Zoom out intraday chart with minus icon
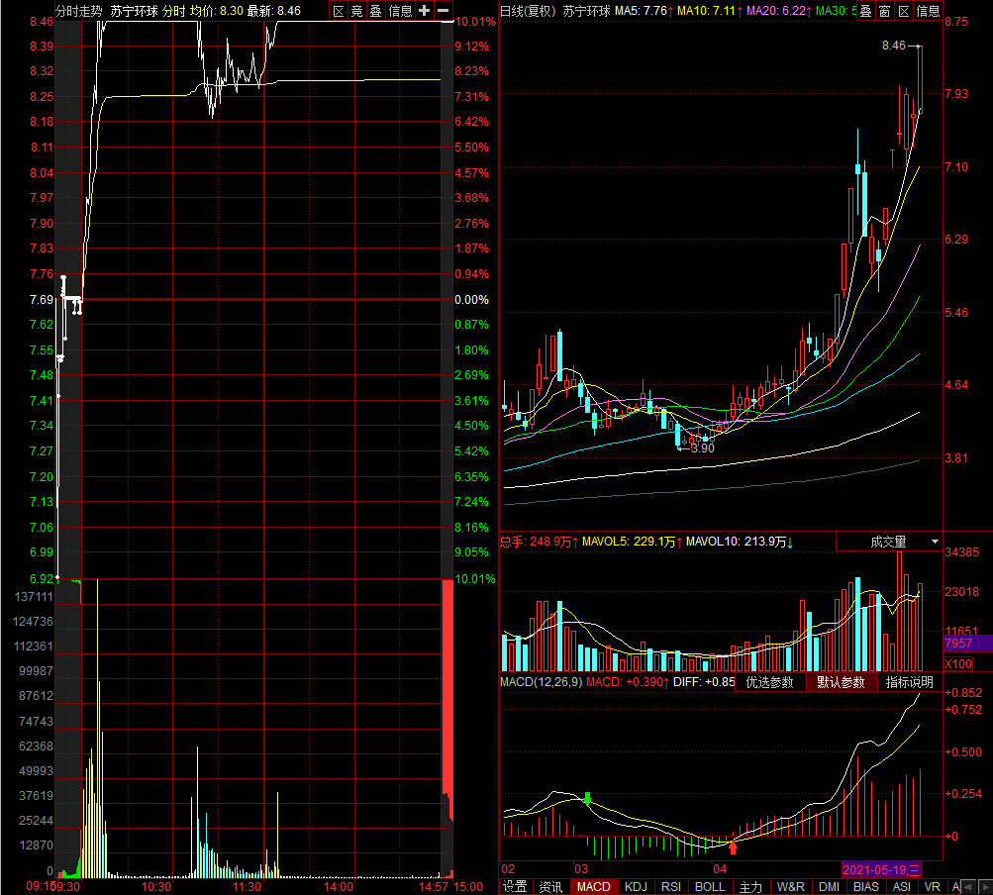Viewport: 993px width, 895px height. point(444,11)
